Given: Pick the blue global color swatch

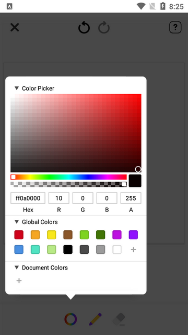Looking at the screenshot, I should (19, 249).
